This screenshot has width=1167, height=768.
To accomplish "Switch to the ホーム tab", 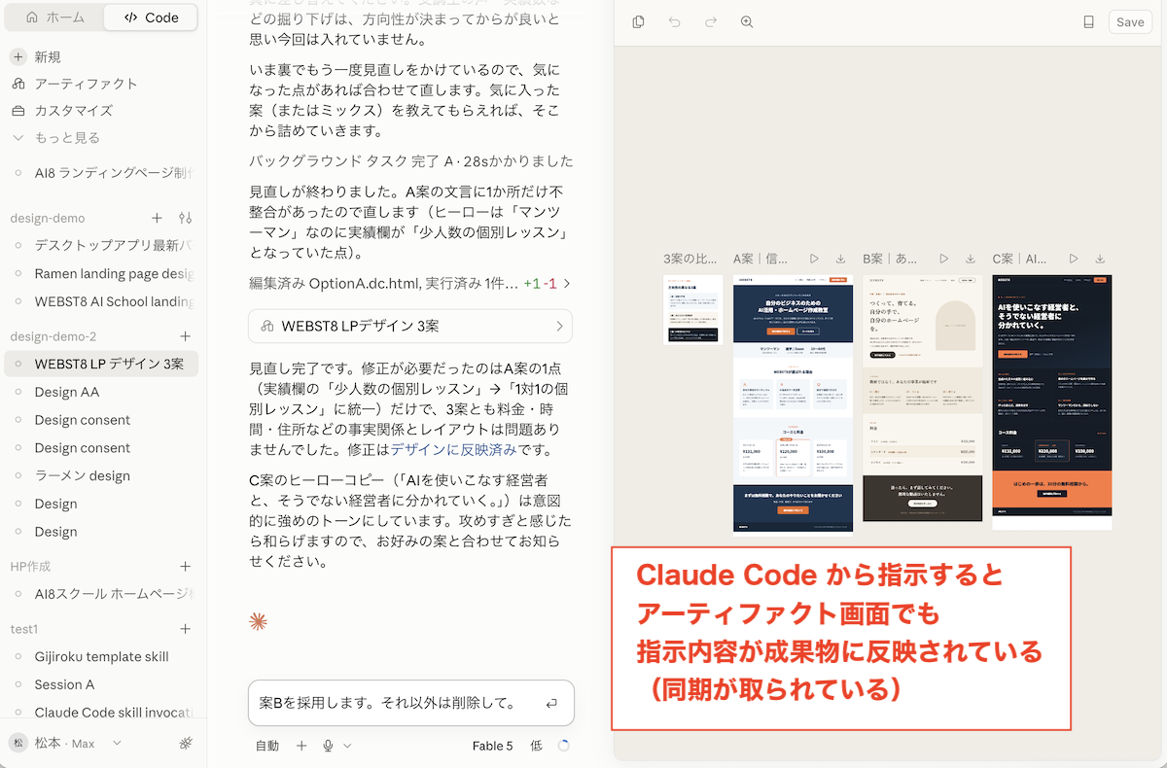I will [54, 17].
